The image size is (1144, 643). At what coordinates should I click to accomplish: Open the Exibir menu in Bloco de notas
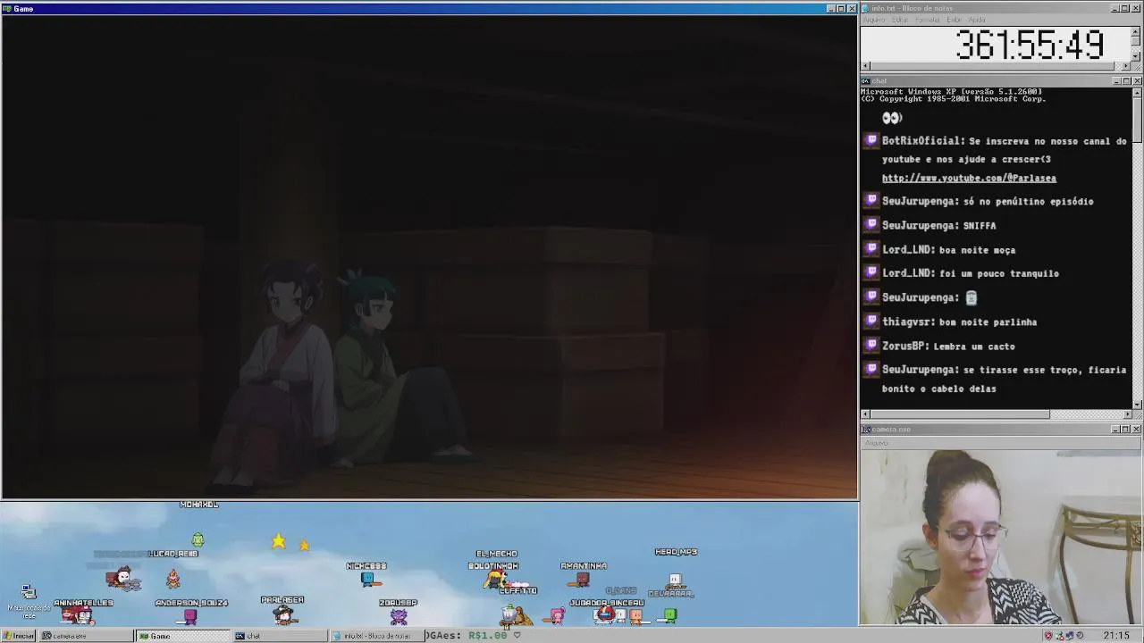954,20
